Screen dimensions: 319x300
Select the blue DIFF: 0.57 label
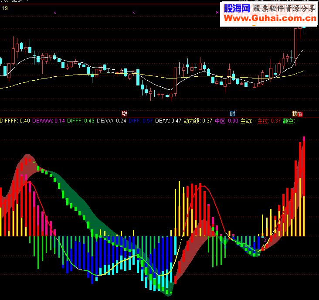141,121
